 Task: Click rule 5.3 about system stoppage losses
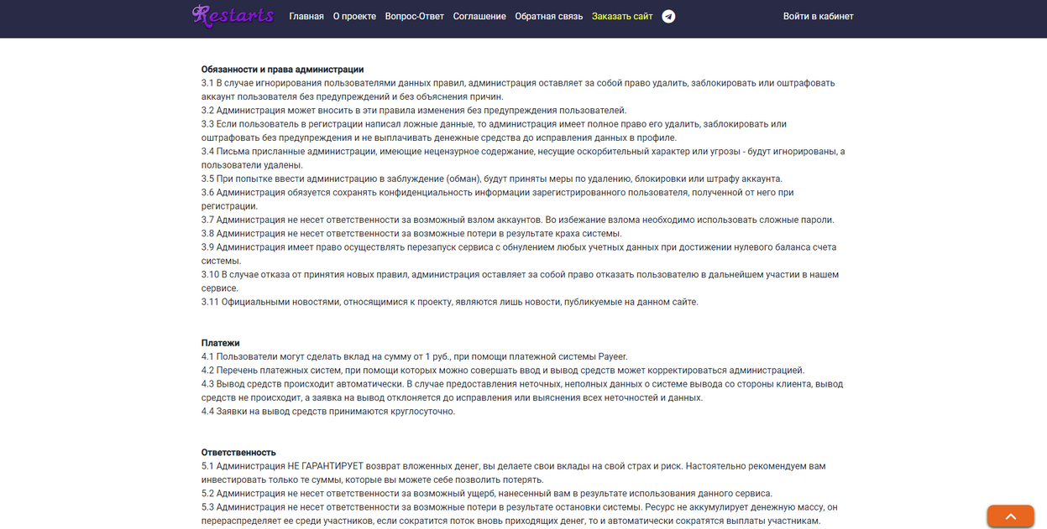(520, 514)
